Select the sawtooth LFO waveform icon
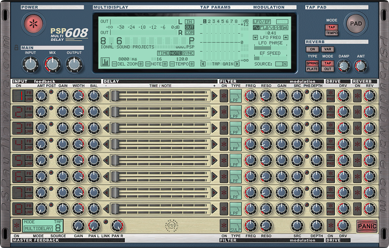 click(x=278, y=28)
